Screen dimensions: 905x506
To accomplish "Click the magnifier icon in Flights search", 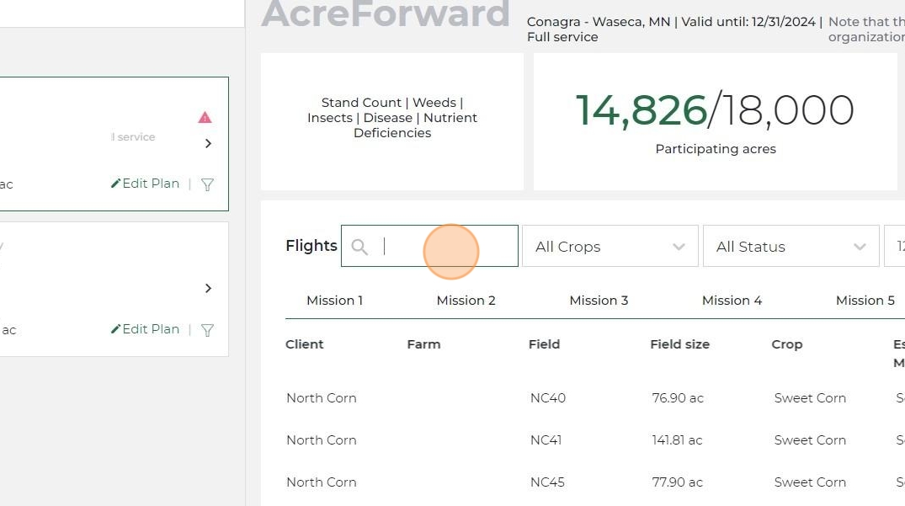I will pyautogui.click(x=359, y=247).
